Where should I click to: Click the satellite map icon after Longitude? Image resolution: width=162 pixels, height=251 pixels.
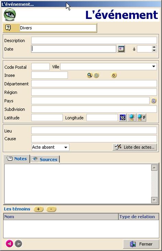click(x=123, y=118)
